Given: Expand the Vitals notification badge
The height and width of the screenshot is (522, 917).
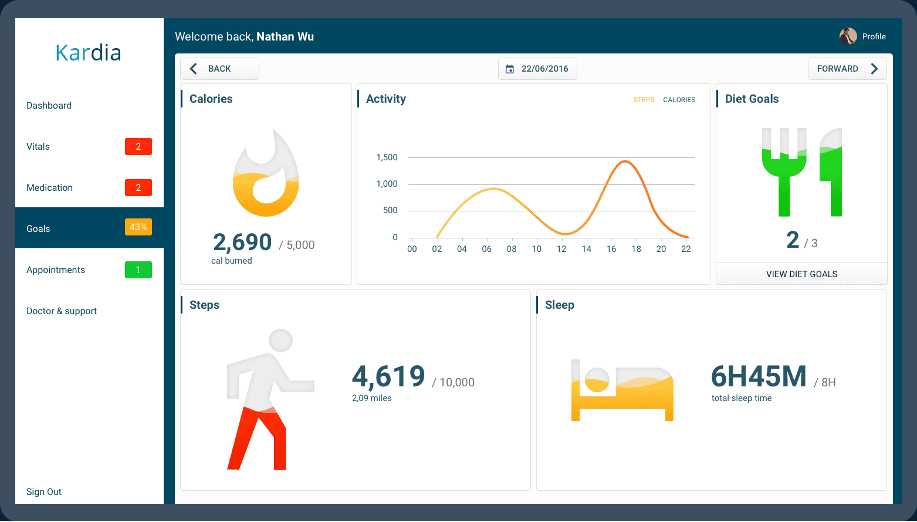Looking at the screenshot, I should pos(138,146).
